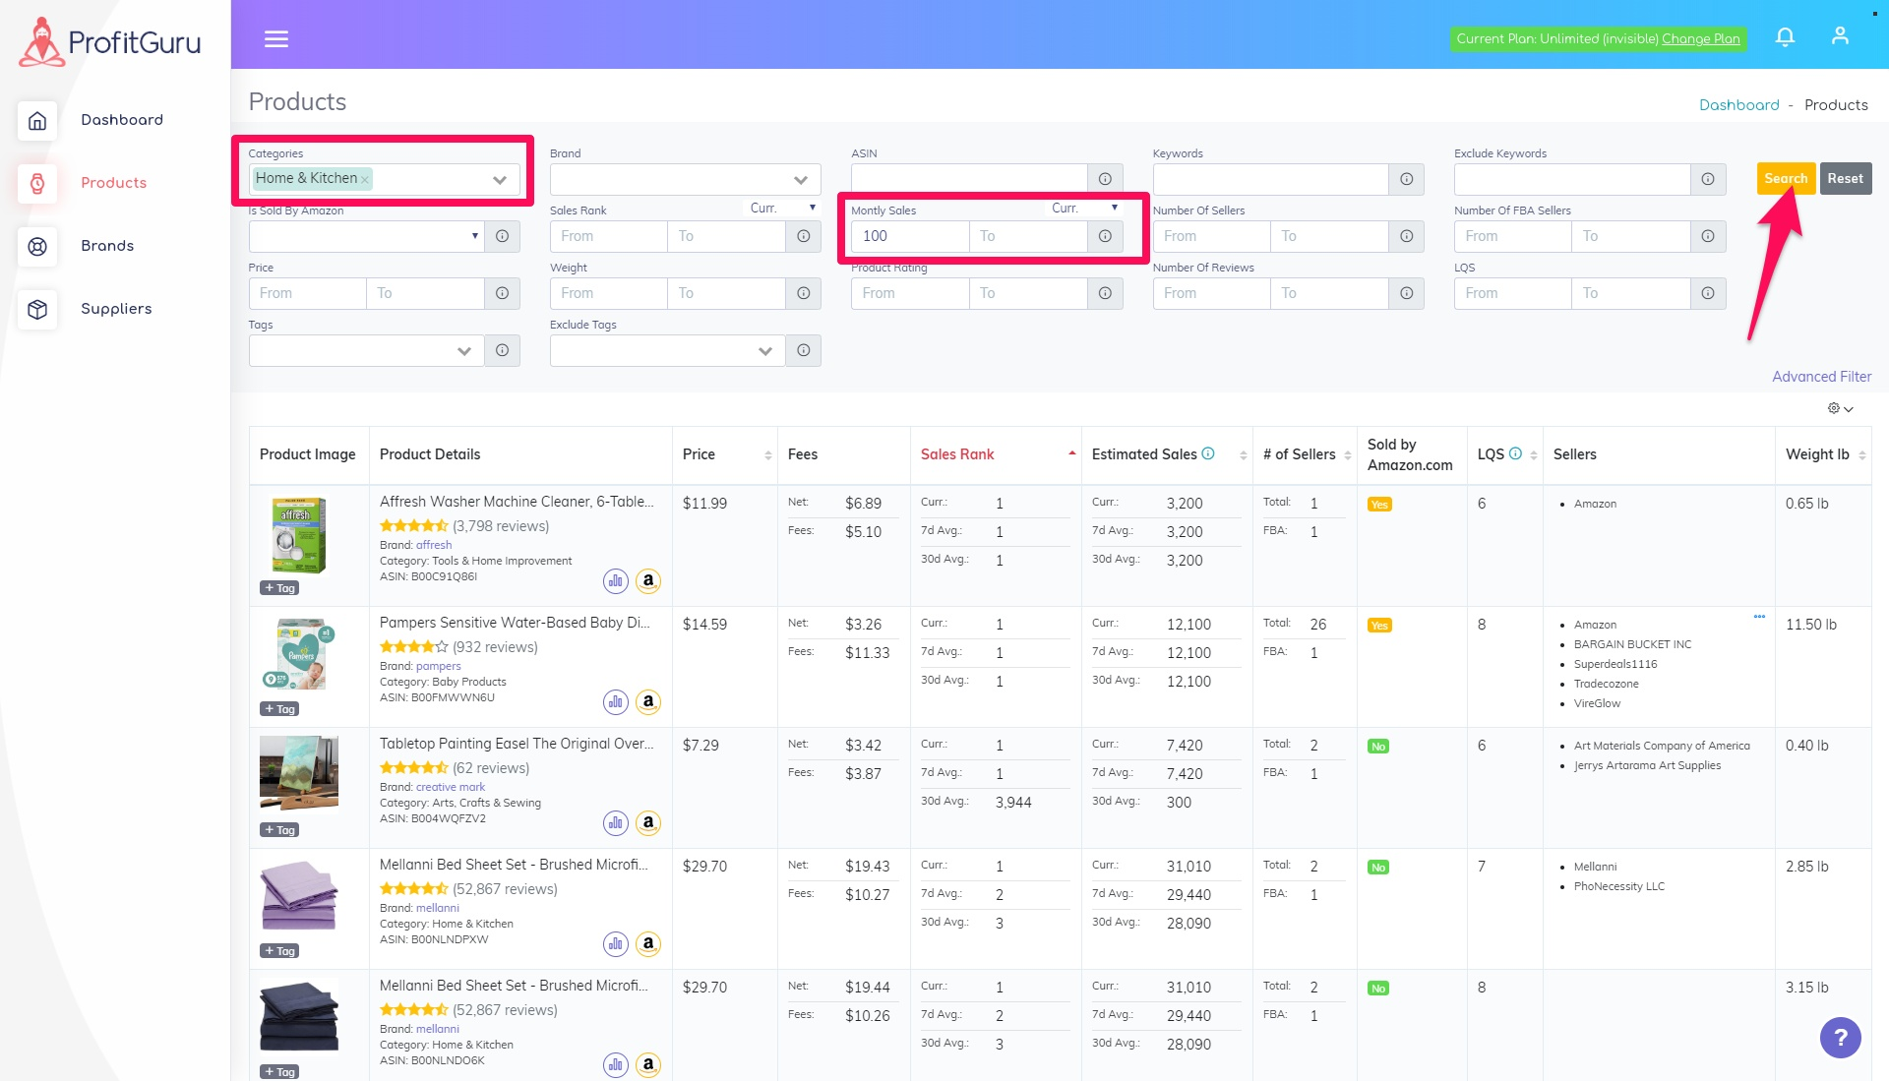This screenshot has height=1081, width=1889.
Task: Sort by Weight lb column
Action: tap(1862, 454)
